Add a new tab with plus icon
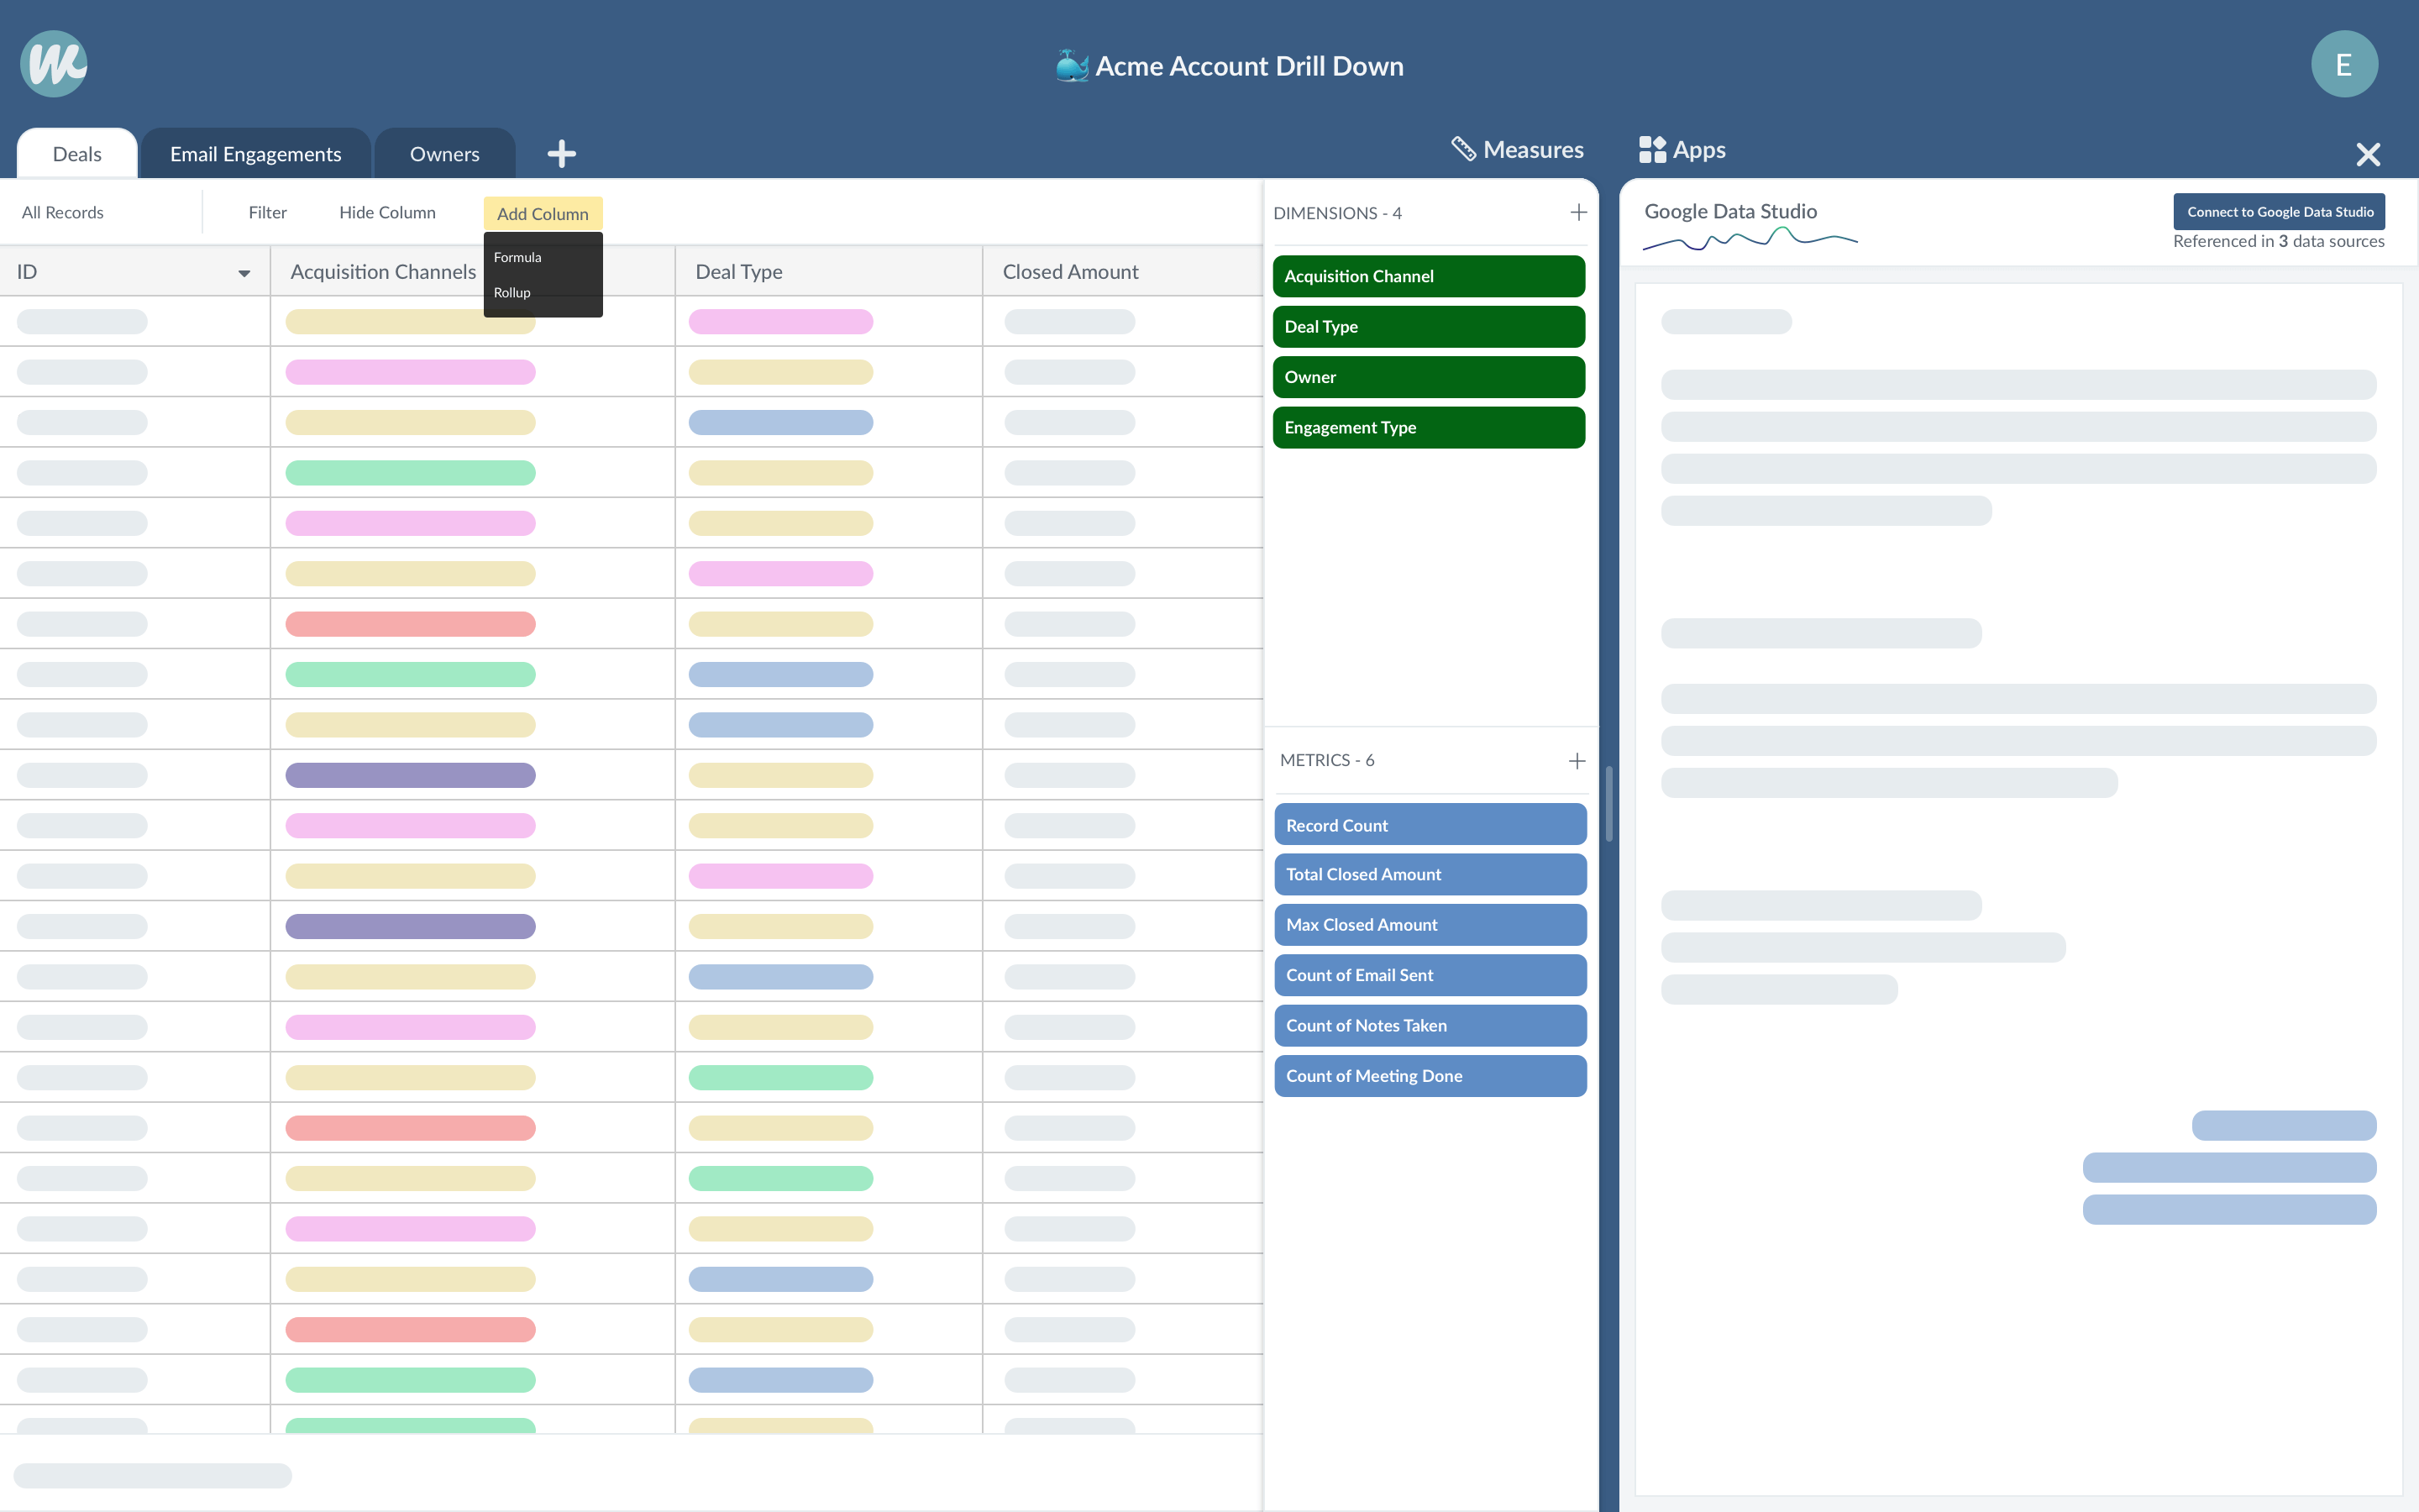 [x=562, y=153]
